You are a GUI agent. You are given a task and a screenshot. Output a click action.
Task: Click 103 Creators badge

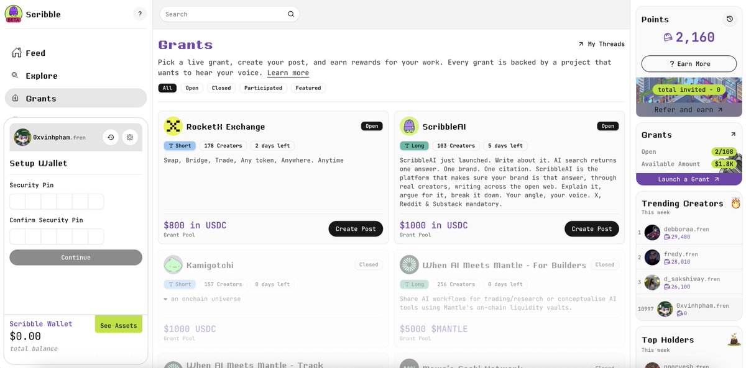click(456, 146)
